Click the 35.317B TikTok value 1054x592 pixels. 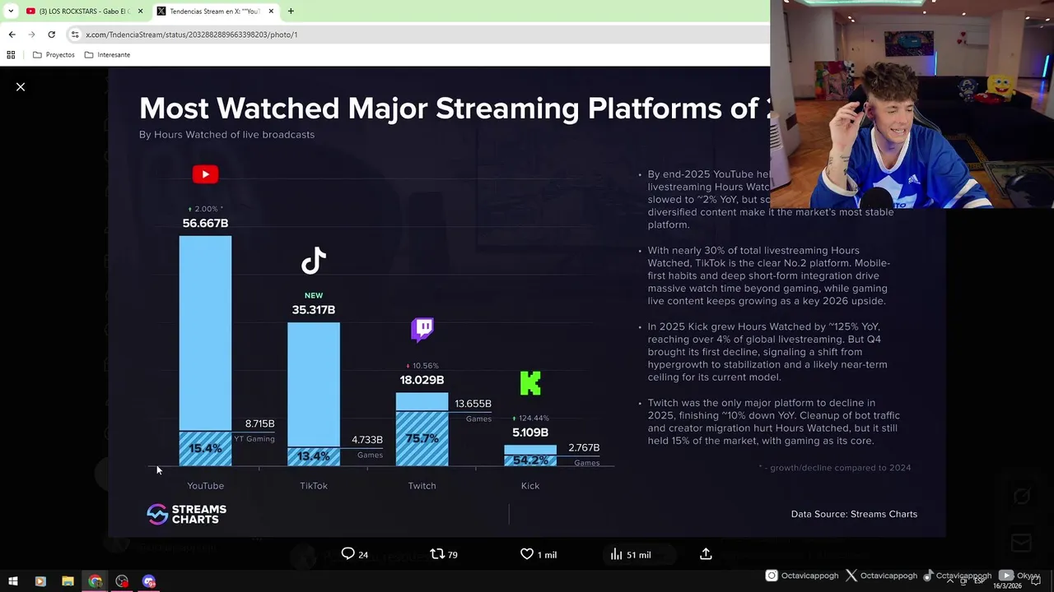tap(314, 310)
